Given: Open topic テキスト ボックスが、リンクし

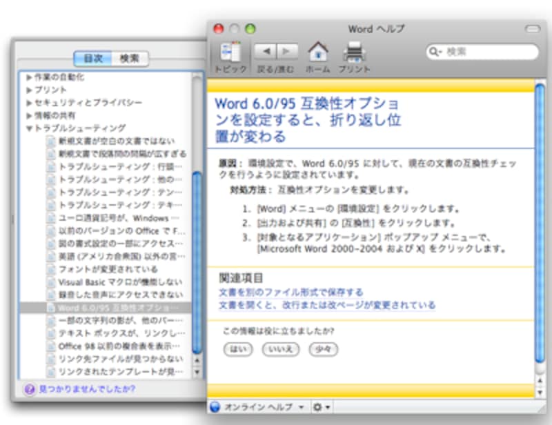Looking at the screenshot, I should [122, 333].
